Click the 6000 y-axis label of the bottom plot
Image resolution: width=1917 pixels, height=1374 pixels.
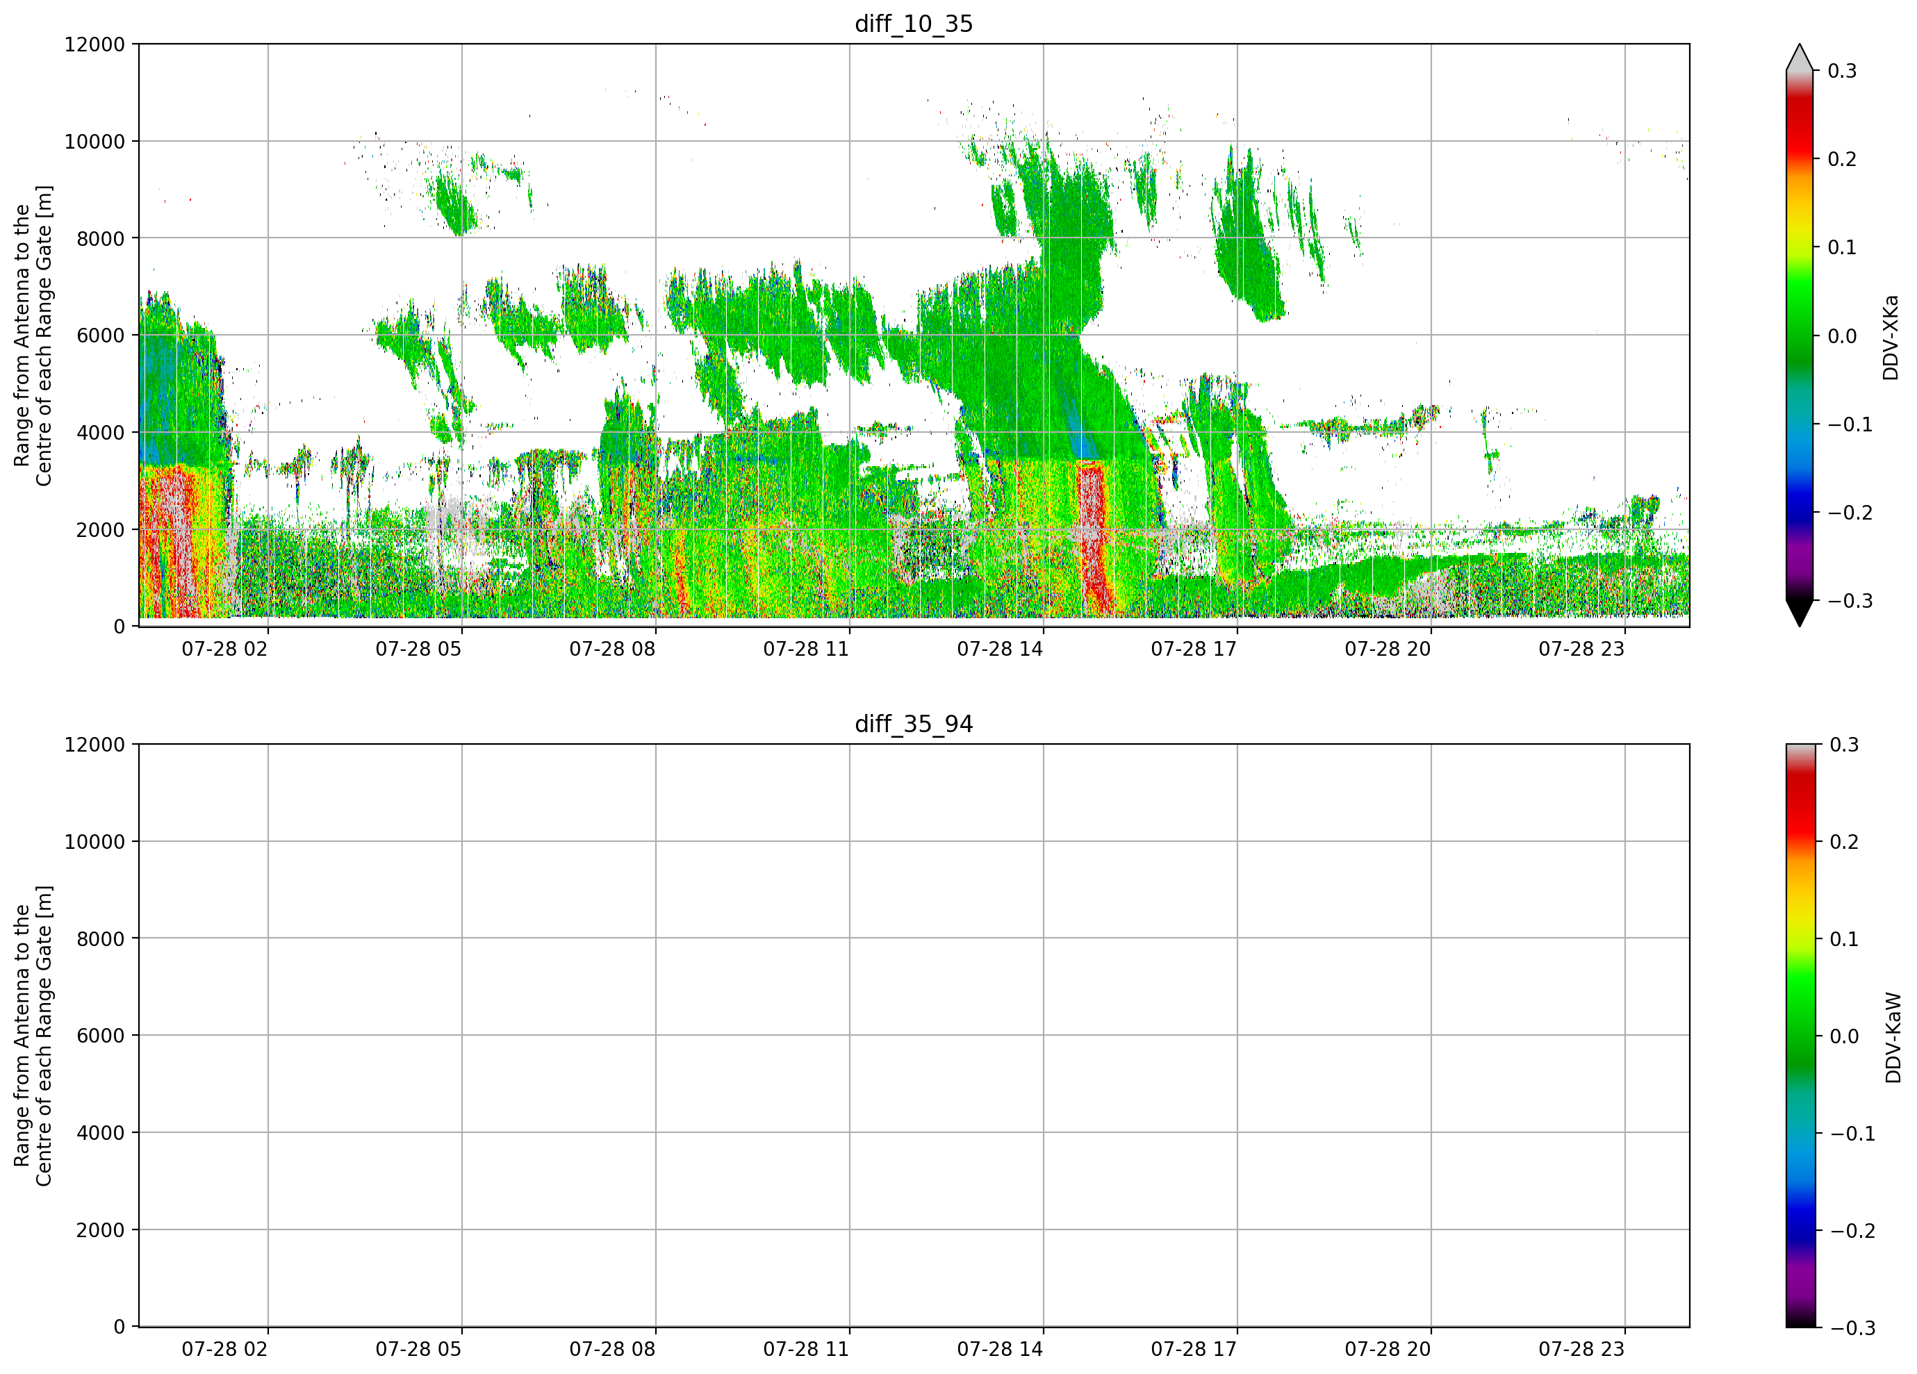(x=100, y=1036)
